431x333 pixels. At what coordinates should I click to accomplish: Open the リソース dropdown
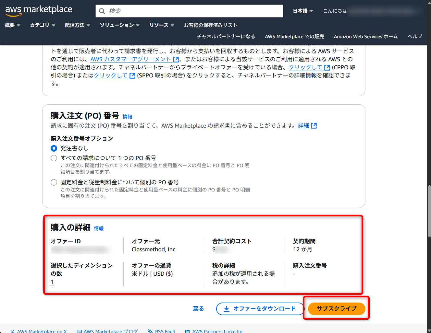point(162,25)
